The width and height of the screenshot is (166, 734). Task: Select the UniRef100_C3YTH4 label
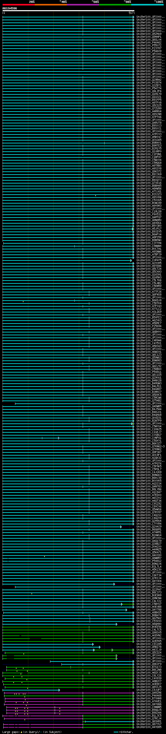point(149,243)
